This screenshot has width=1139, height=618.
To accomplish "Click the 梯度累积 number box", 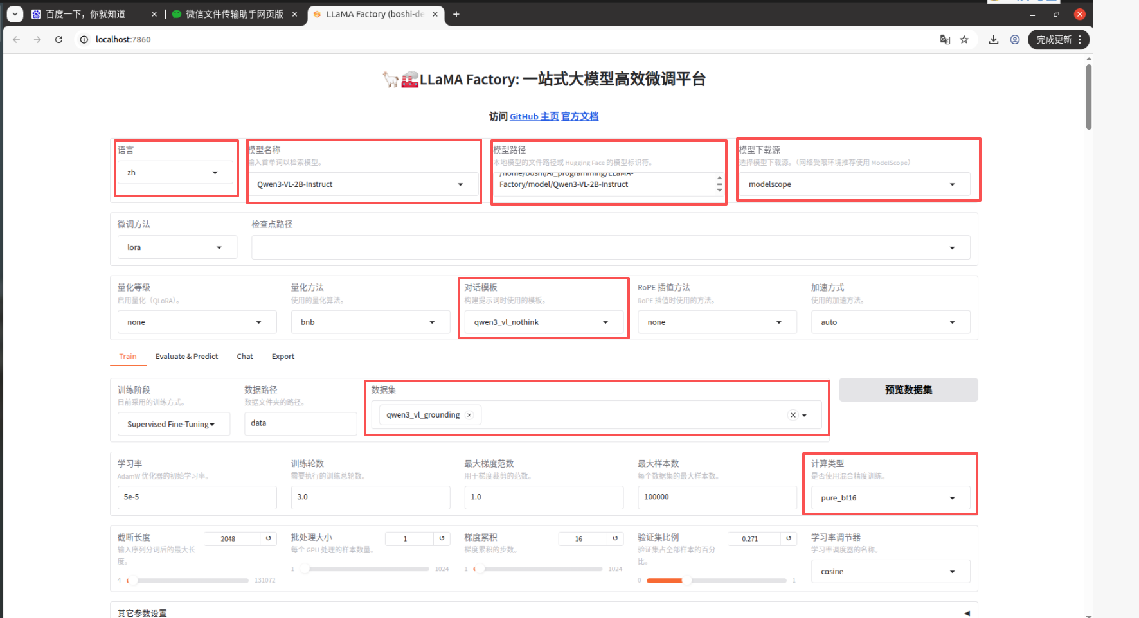I will click(x=583, y=538).
